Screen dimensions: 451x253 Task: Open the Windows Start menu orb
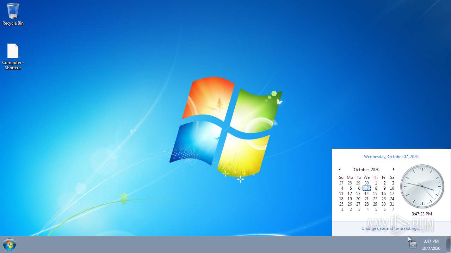pyautogui.click(x=10, y=245)
